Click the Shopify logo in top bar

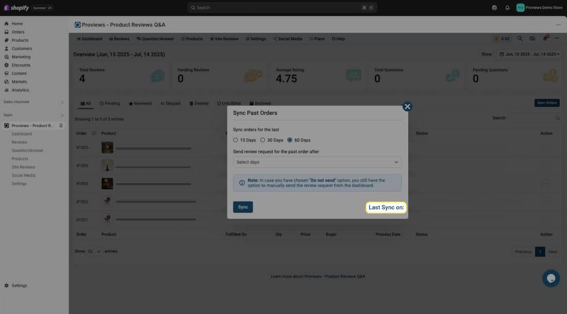tap(16, 8)
